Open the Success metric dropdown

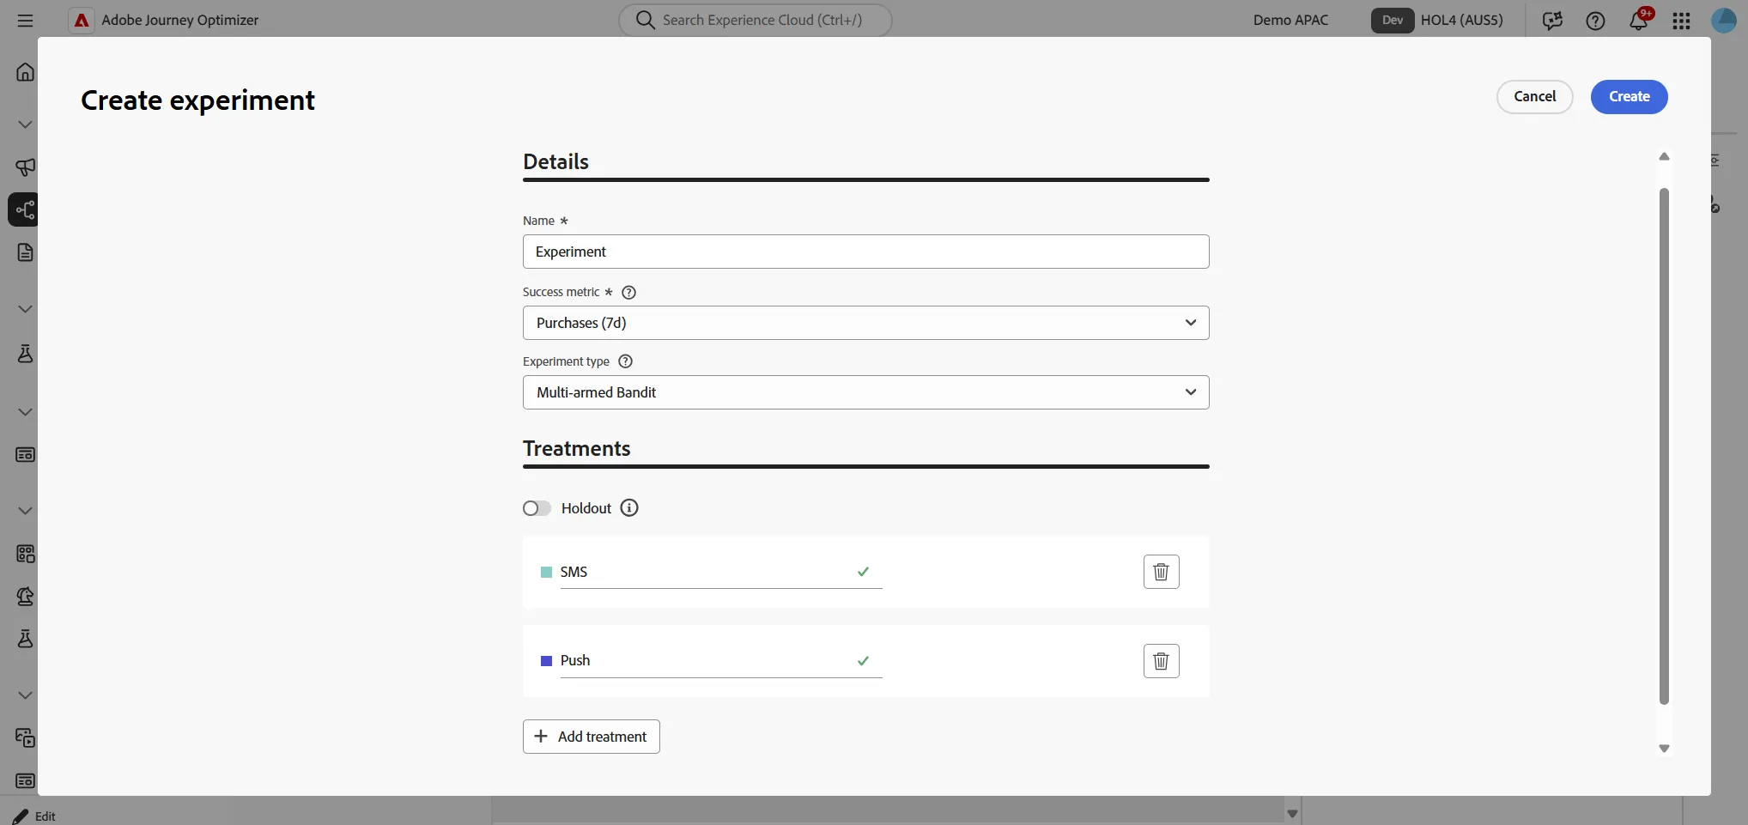coord(865,323)
